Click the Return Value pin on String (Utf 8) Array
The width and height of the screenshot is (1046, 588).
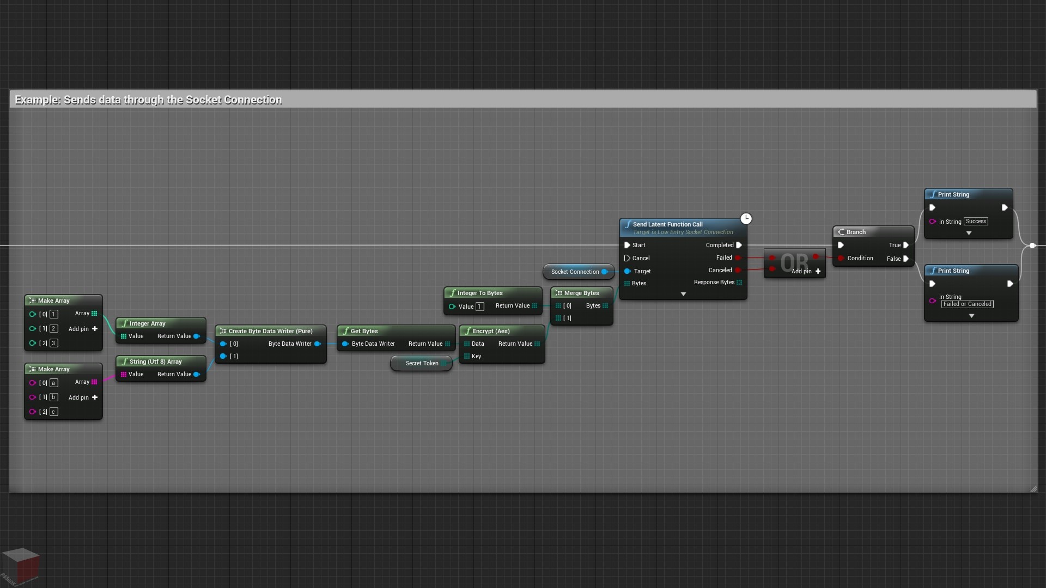click(x=197, y=374)
